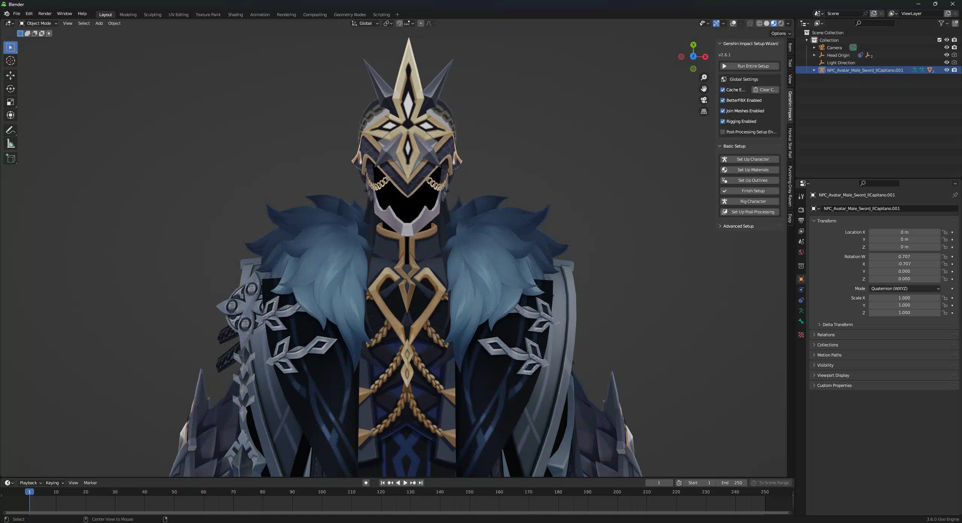This screenshot has height=523, width=962.
Task: Adjust Rotation W value field
Action: 904,257
